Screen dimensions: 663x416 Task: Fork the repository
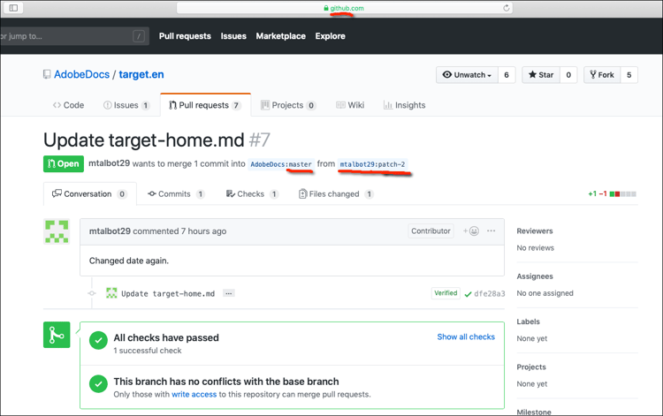(602, 75)
